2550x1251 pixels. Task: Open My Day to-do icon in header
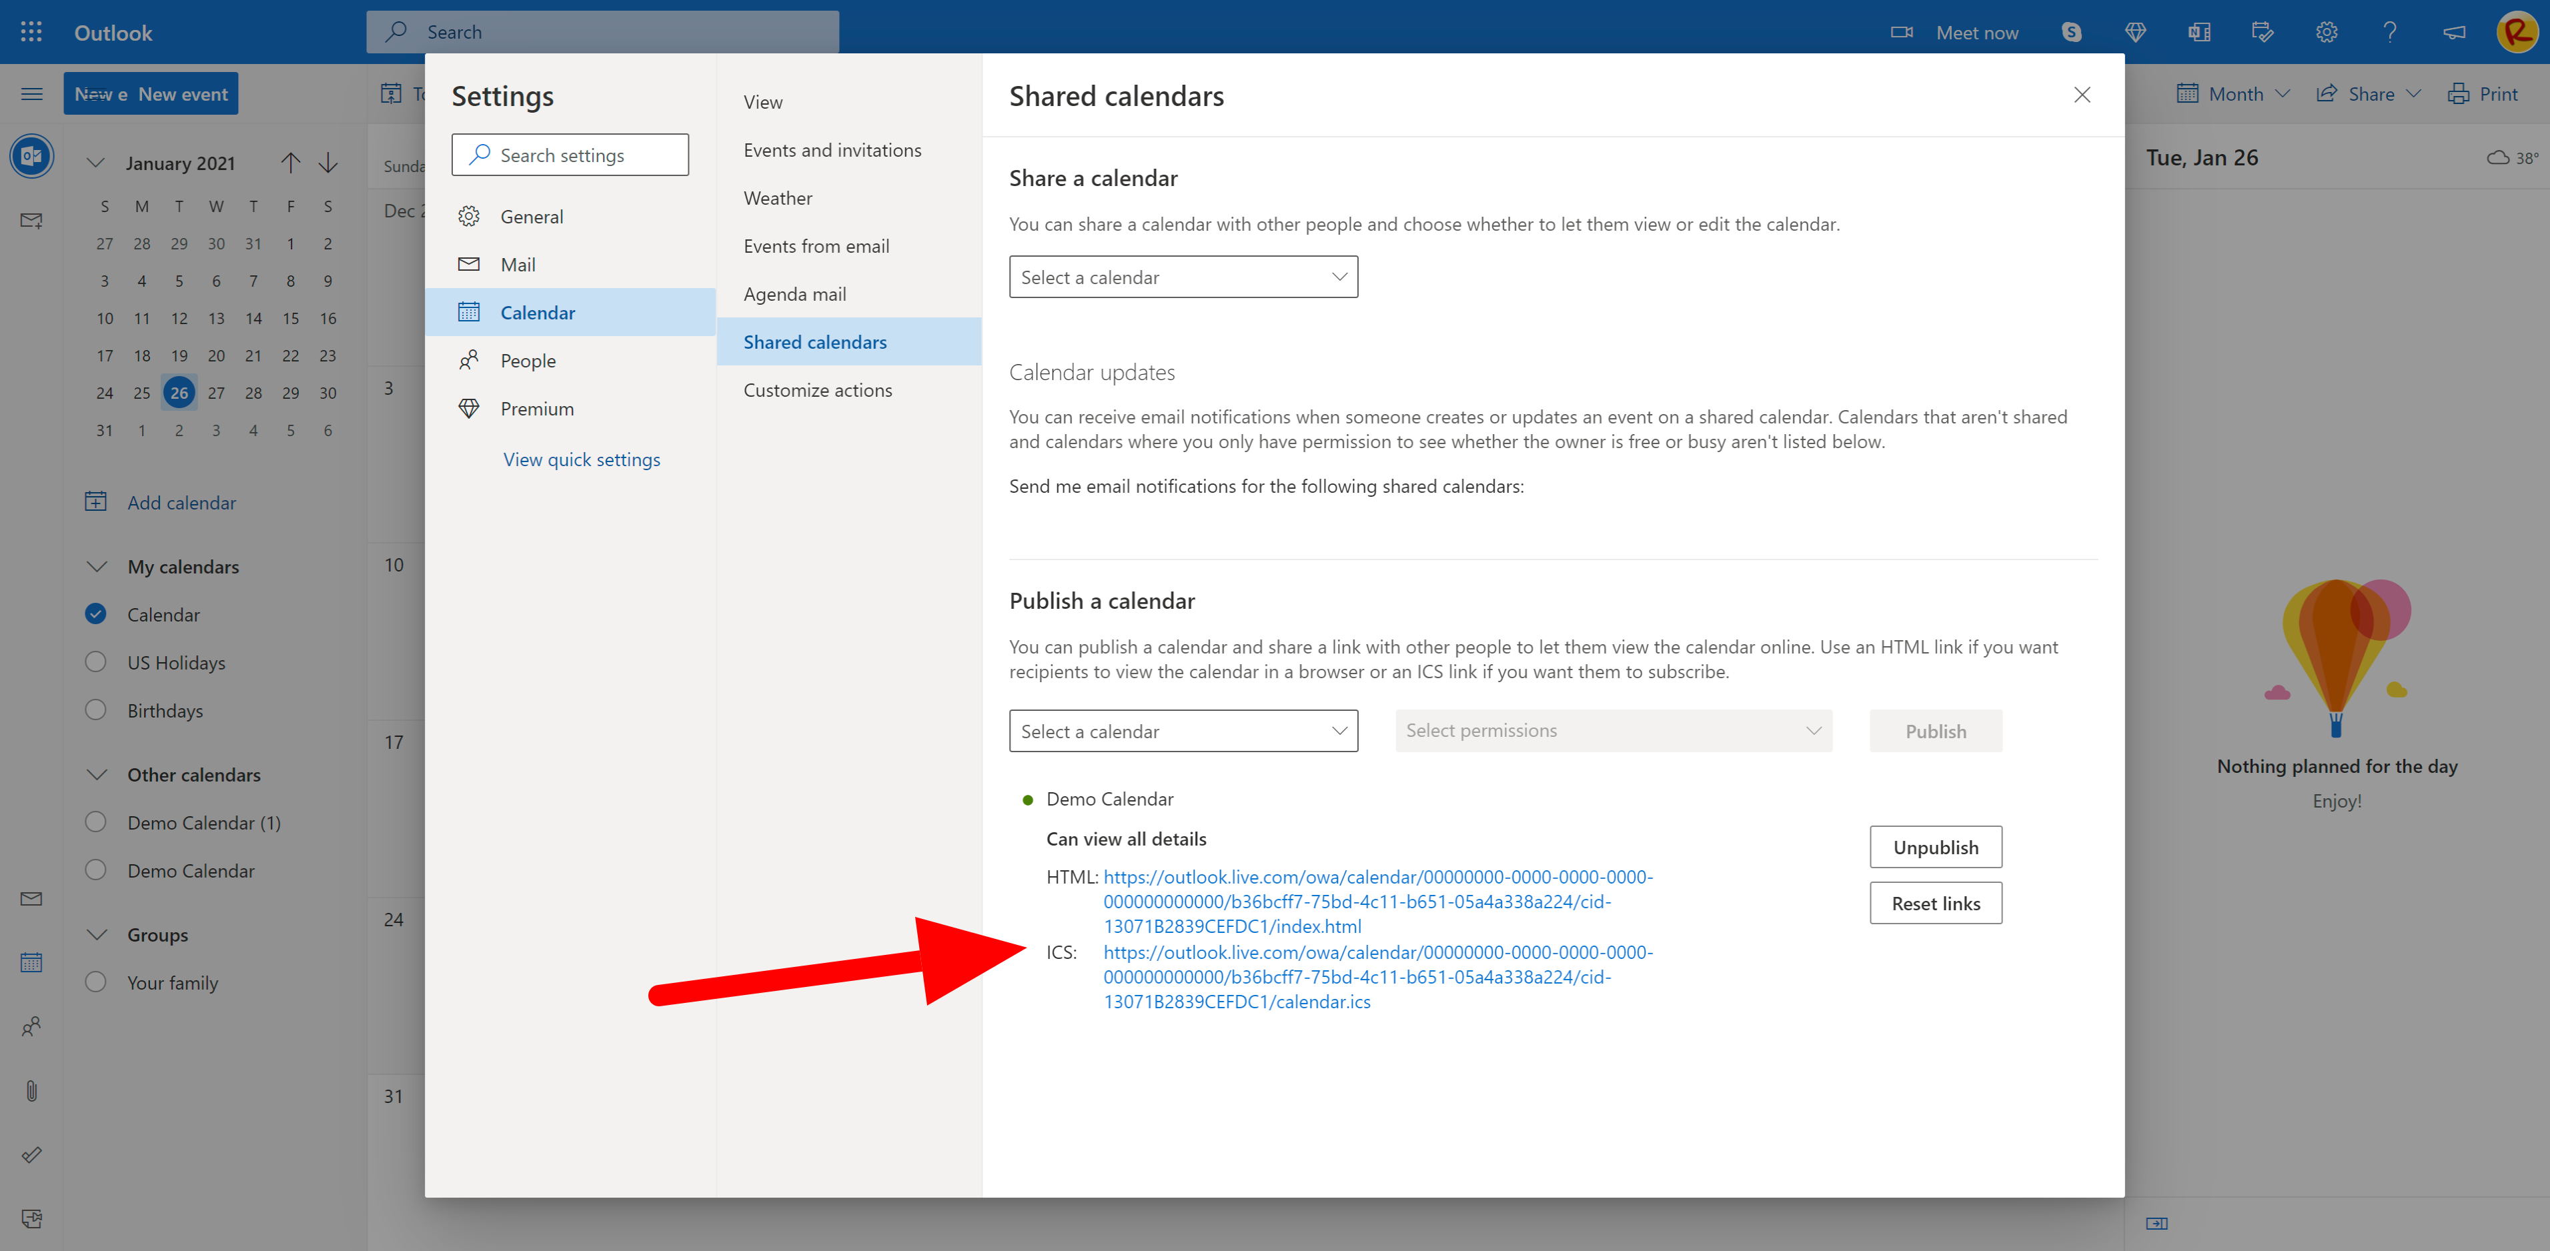point(2262,31)
